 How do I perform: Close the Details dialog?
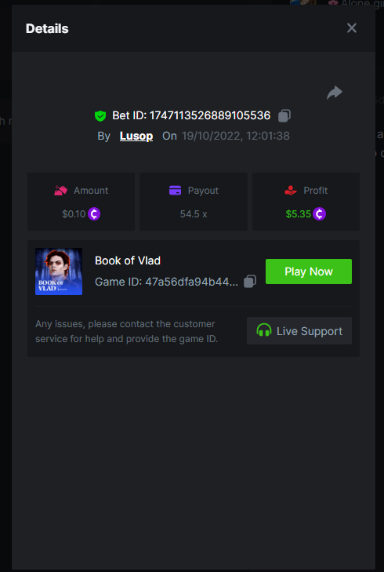click(x=352, y=28)
